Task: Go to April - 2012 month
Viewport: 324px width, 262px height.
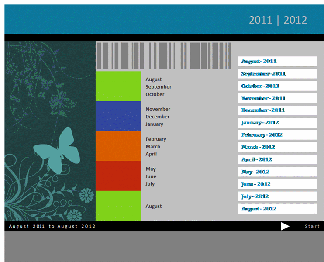Action: [x=277, y=159]
